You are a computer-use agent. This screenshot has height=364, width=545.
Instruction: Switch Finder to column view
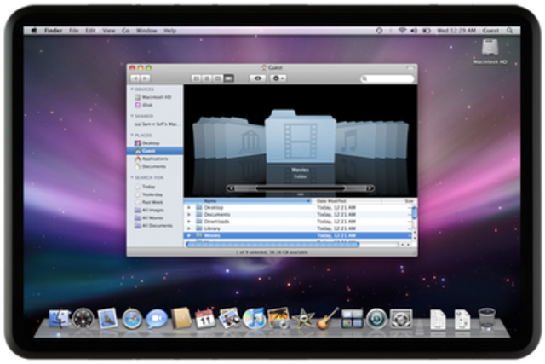click(x=218, y=78)
